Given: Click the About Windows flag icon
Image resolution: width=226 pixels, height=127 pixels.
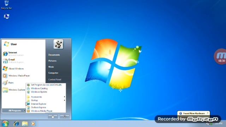Looking at the screenshot, I should 5,68.
